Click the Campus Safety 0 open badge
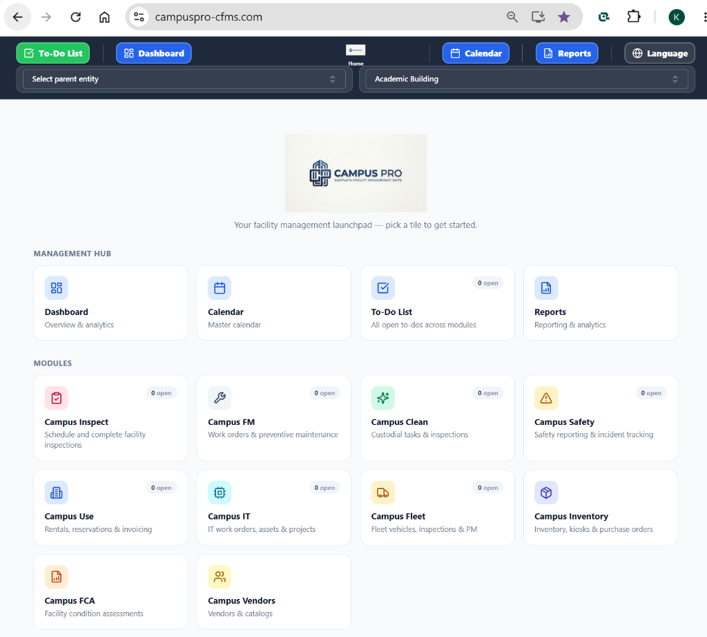 pos(651,393)
